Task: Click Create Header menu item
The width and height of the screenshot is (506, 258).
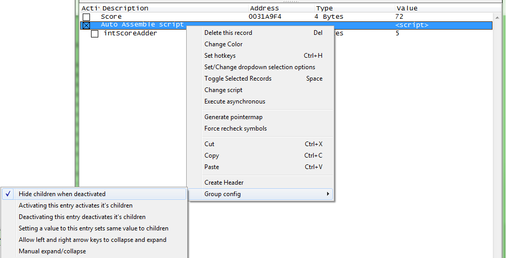Action: 224,183
